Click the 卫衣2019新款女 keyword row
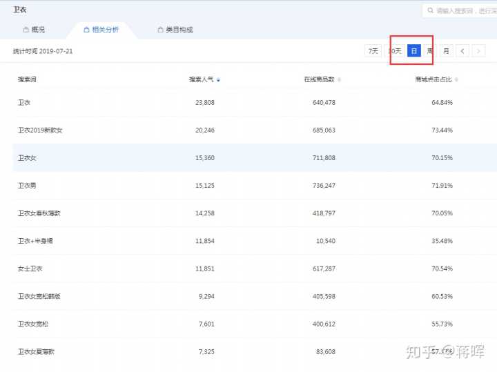The height and width of the screenshot is (372, 497). tap(40, 130)
